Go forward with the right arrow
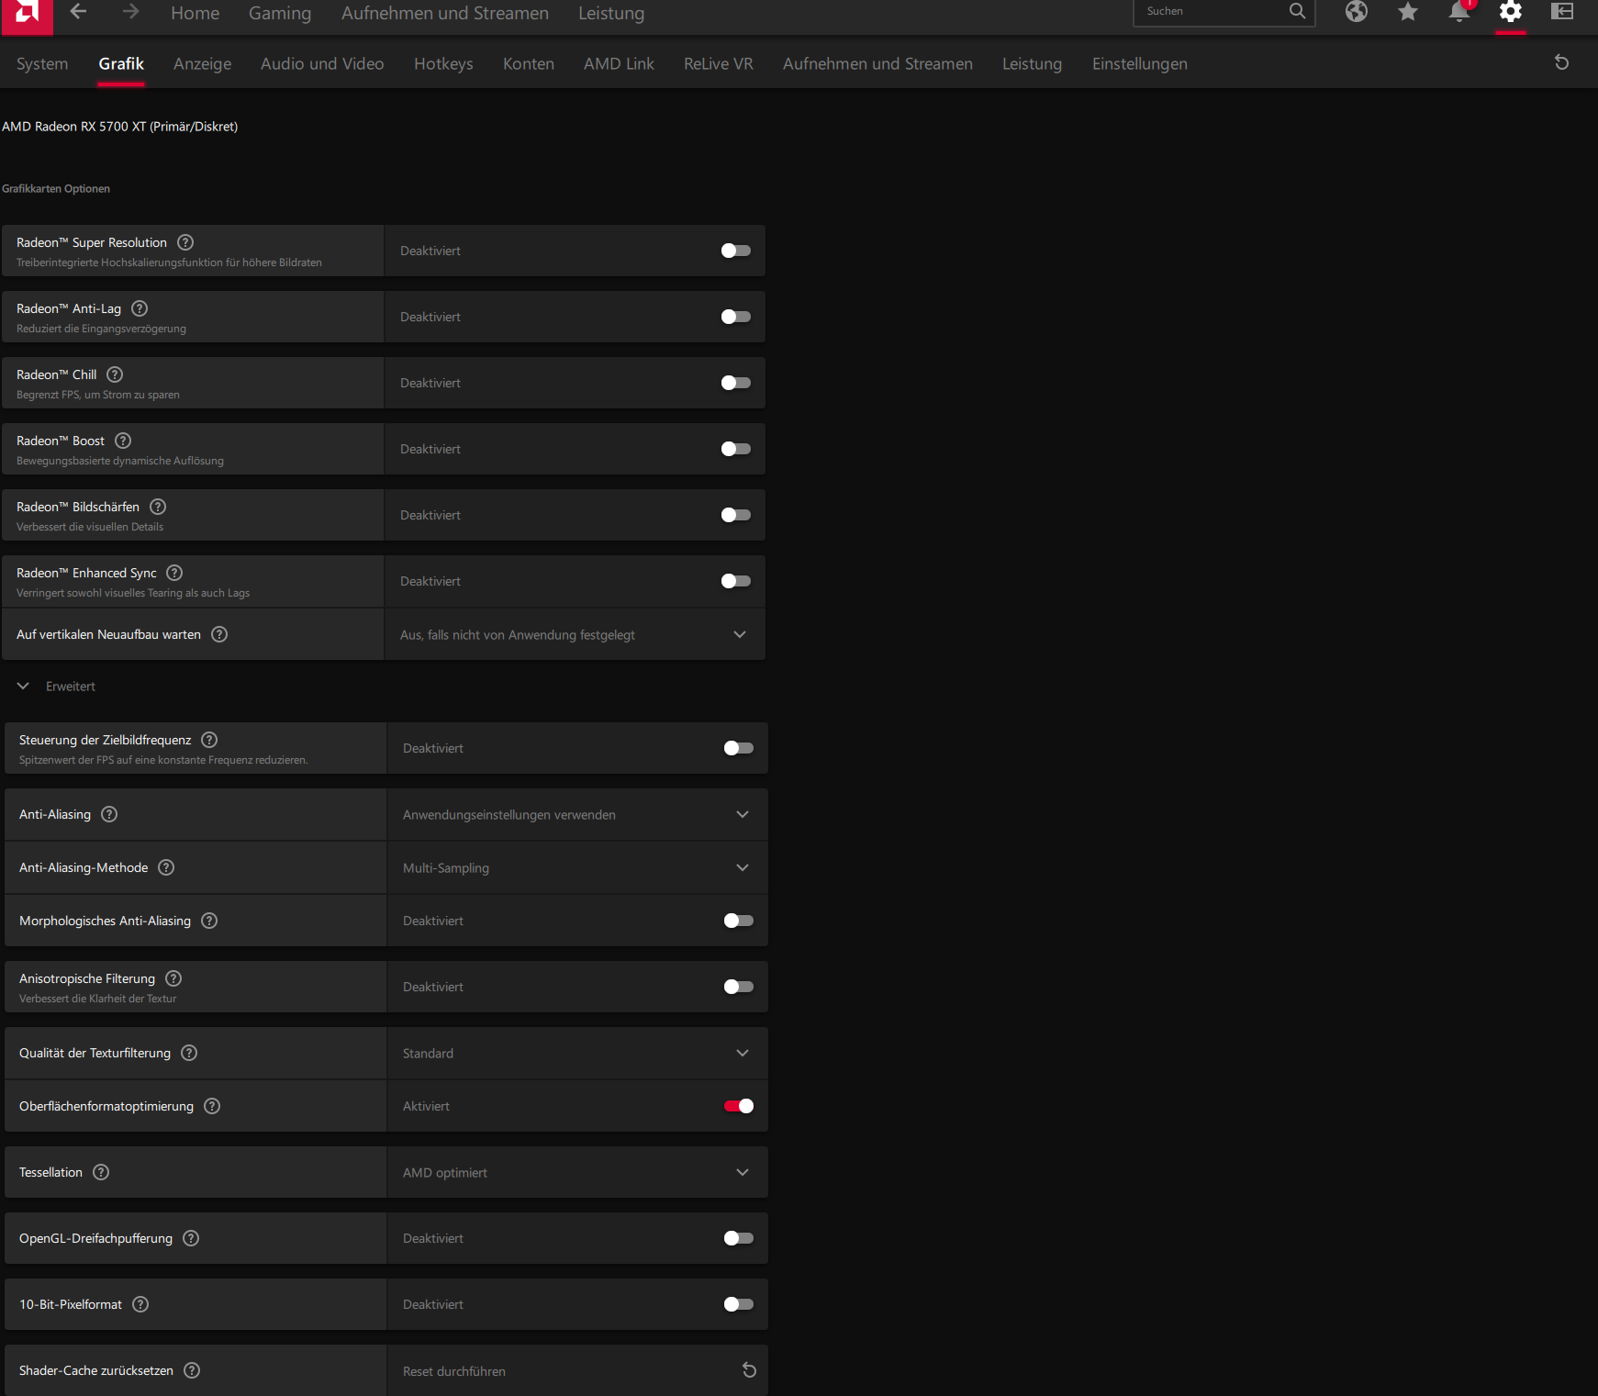Screen dimensions: 1598x1396 coord(130,12)
